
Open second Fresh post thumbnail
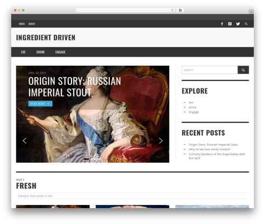[x=132, y=207]
